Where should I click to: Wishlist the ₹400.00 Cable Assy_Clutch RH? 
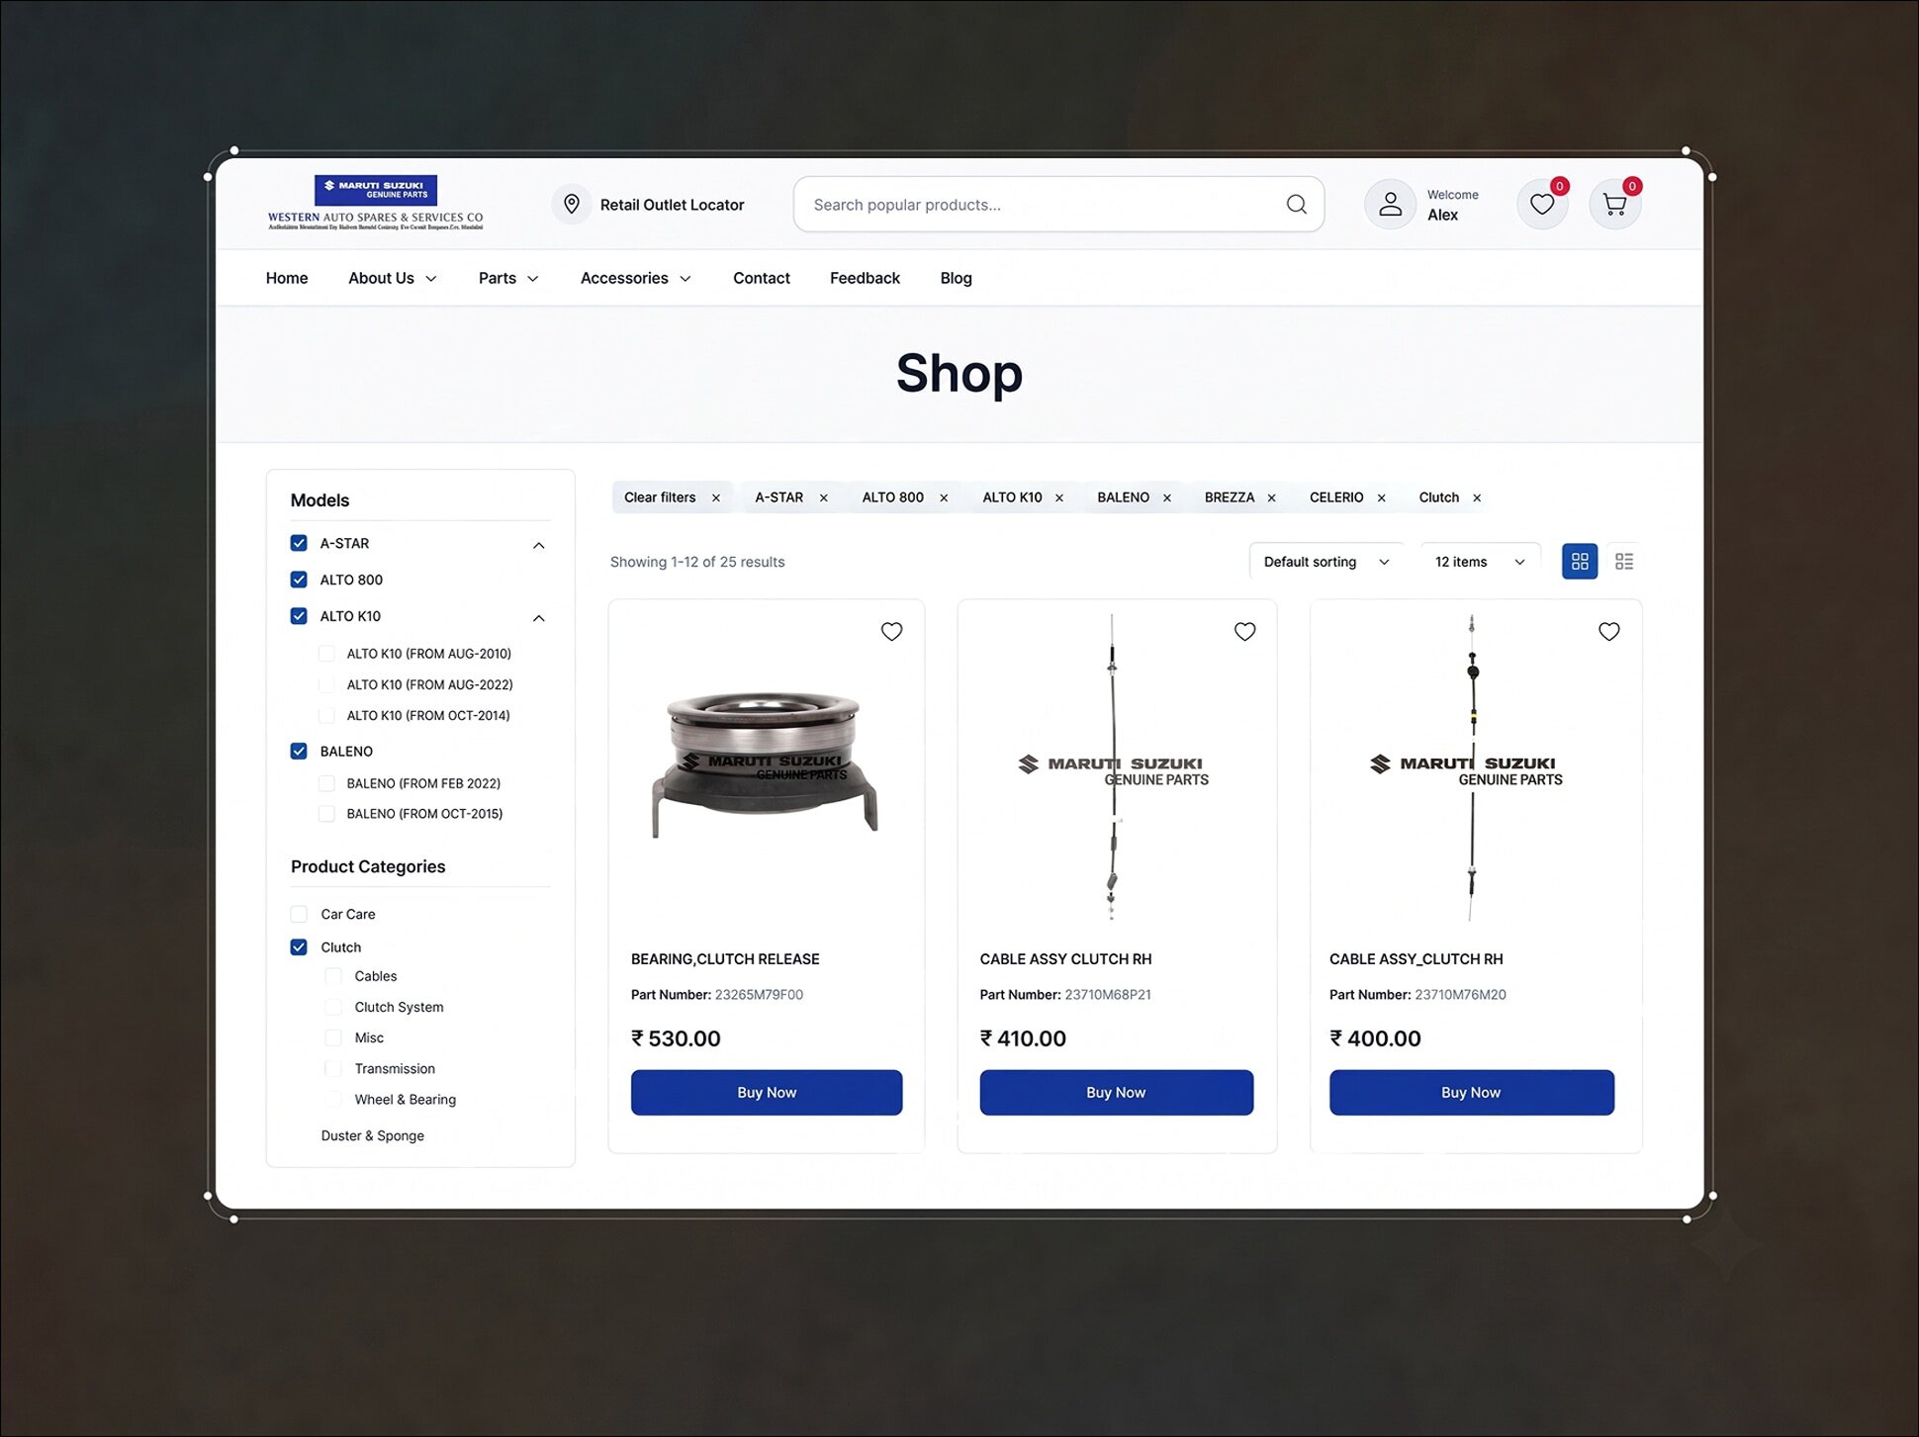pos(1608,632)
